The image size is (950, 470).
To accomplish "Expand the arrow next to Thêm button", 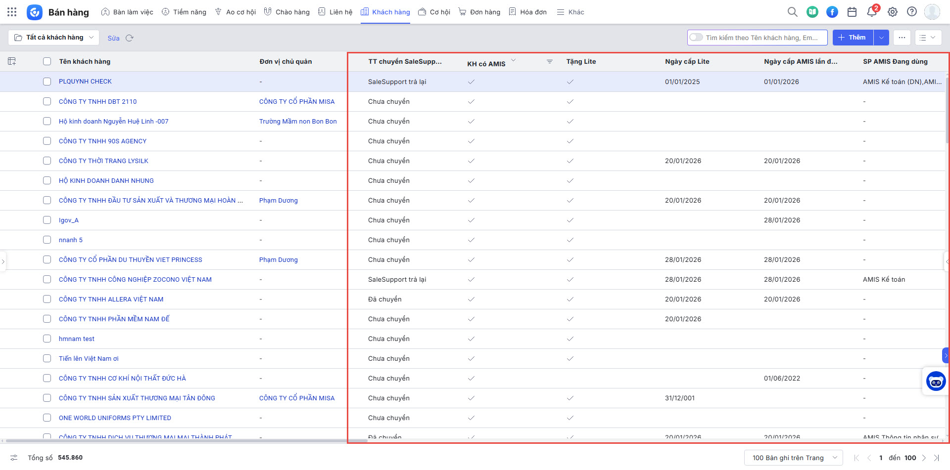I will pos(881,38).
